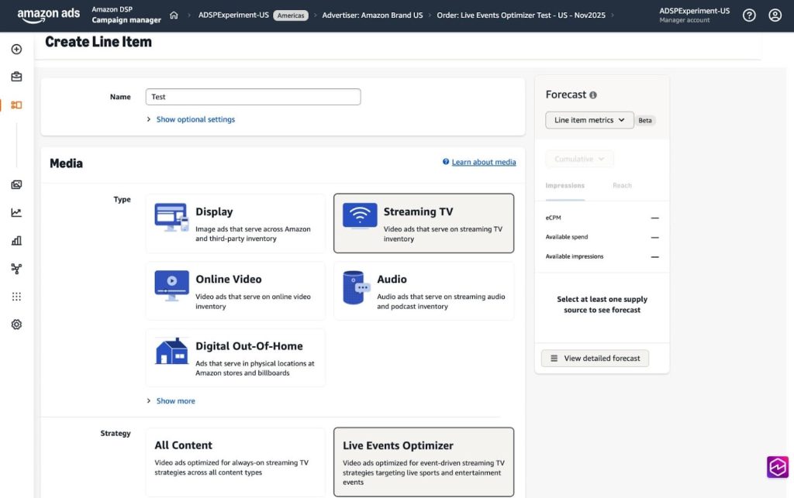Click the Learn about media help icon
The image size is (794, 498).
click(x=446, y=162)
